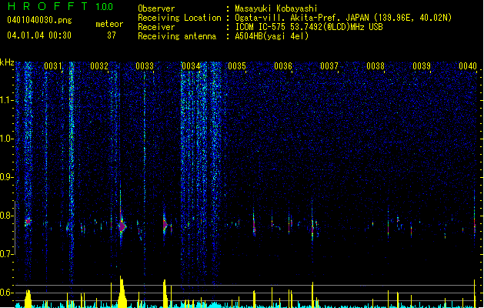Click the tallest yellow intensity peak after 0032

point(122,292)
